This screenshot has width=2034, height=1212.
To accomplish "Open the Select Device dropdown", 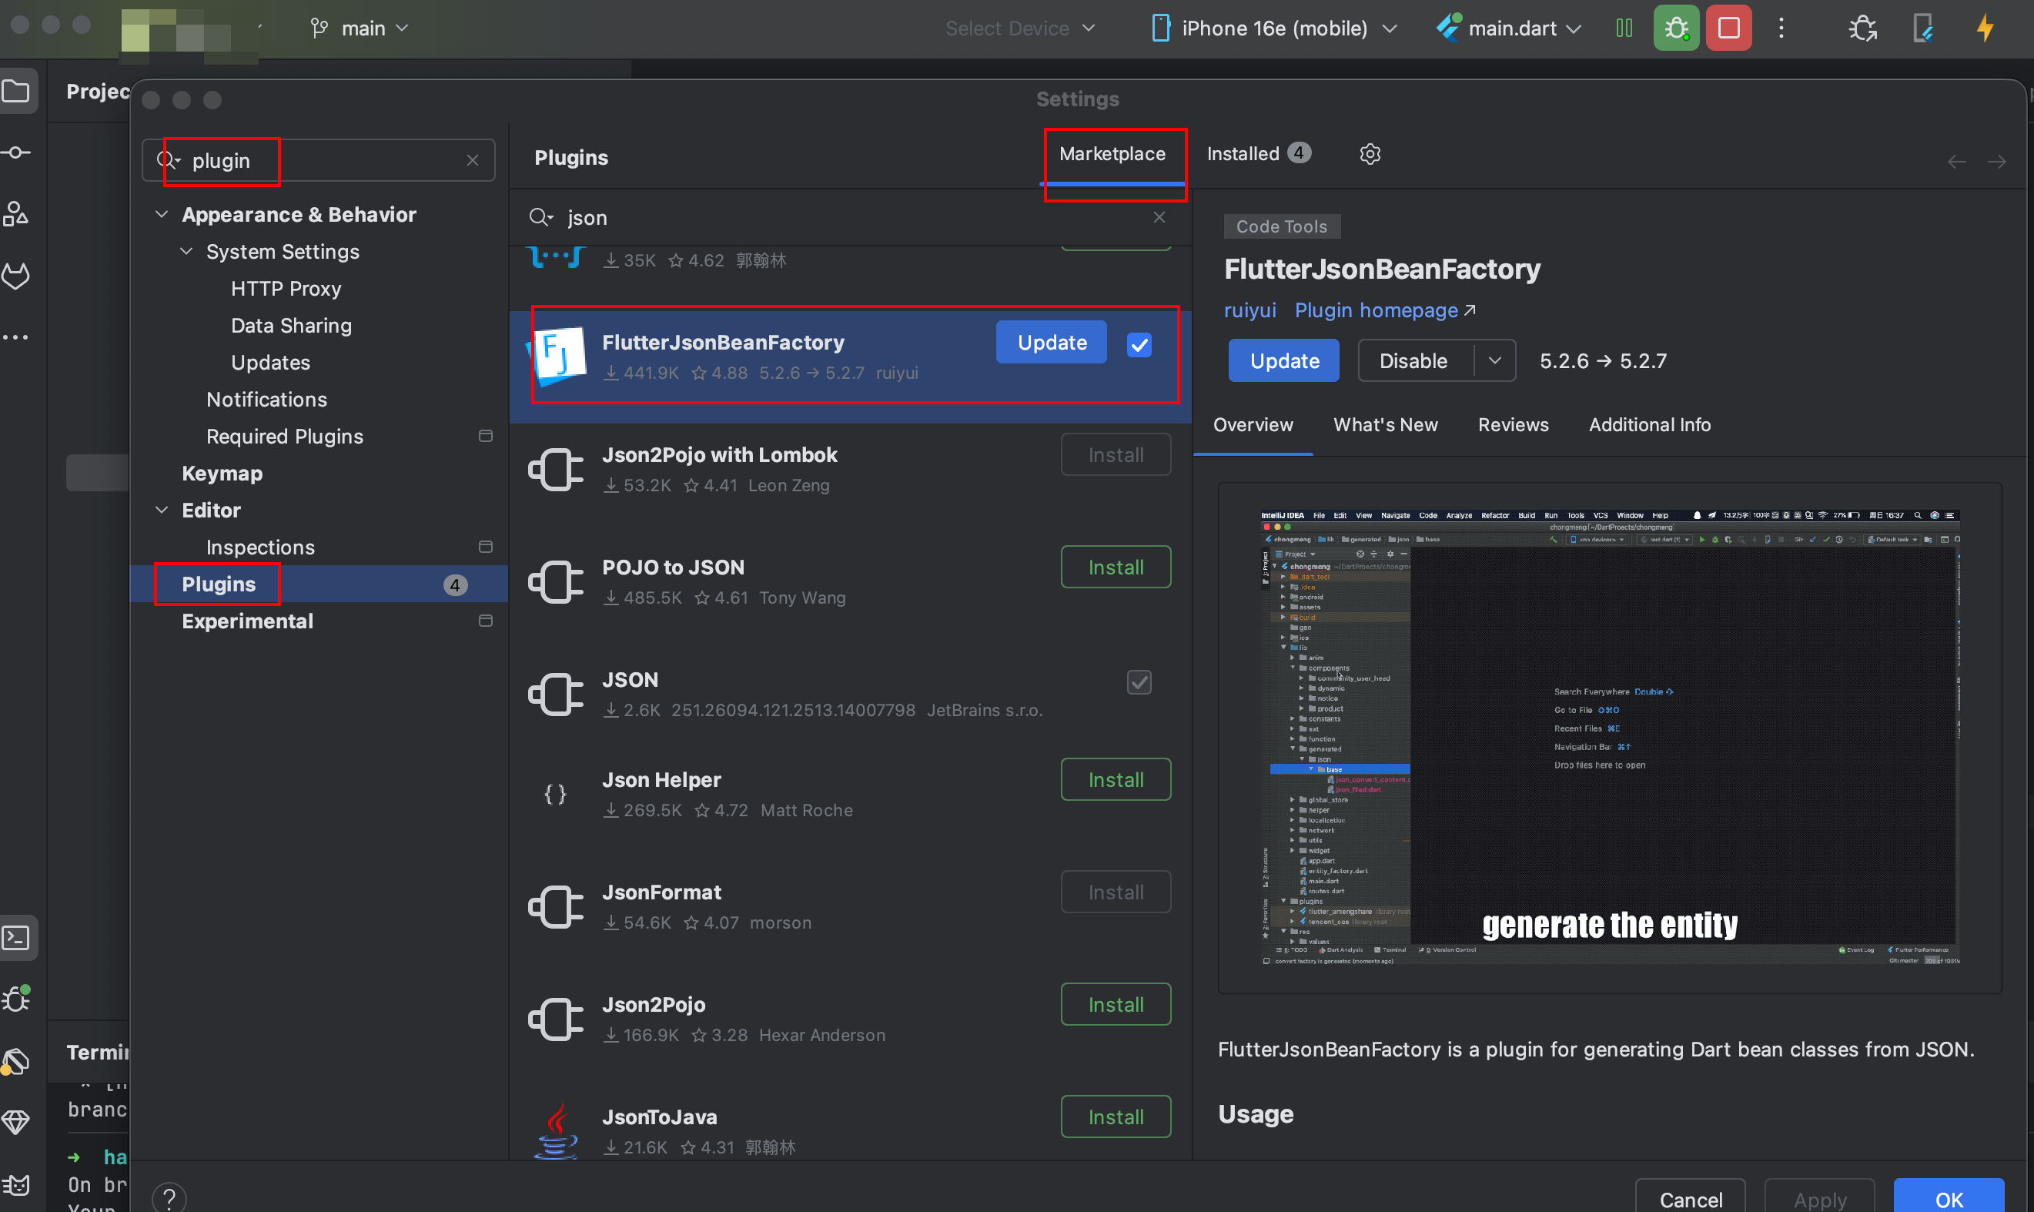I will click(1020, 27).
